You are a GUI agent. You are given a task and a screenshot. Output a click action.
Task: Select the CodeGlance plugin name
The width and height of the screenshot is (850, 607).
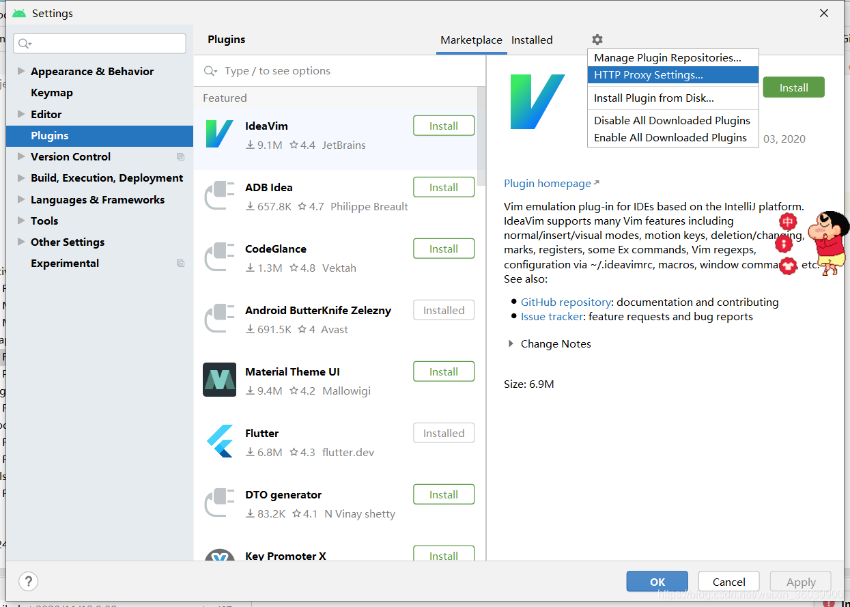pos(276,249)
